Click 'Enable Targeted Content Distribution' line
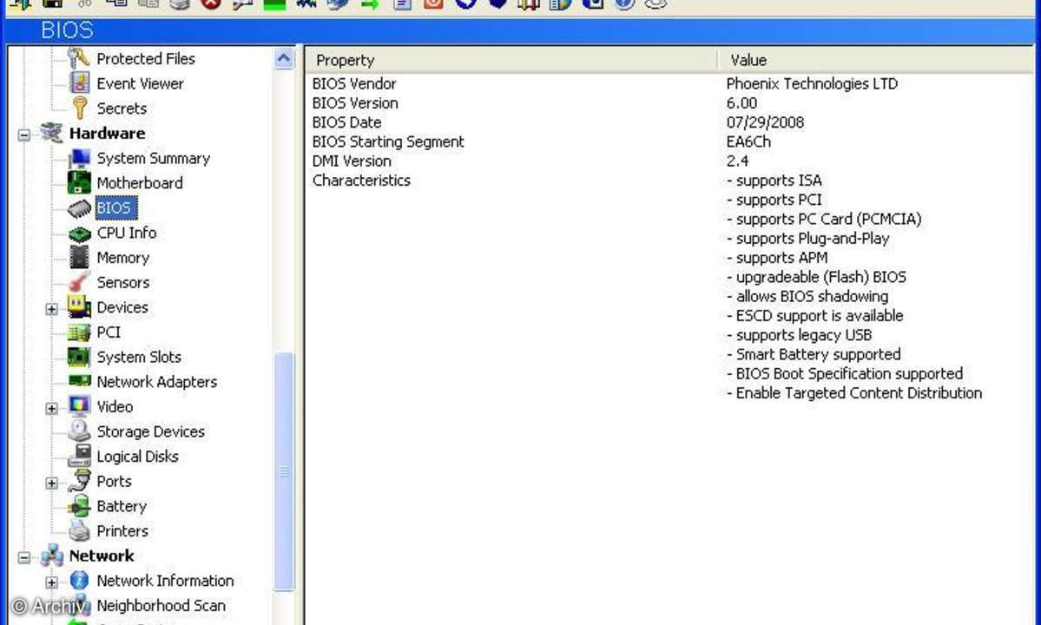This screenshot has height=625, width=1041. [853, 392]
